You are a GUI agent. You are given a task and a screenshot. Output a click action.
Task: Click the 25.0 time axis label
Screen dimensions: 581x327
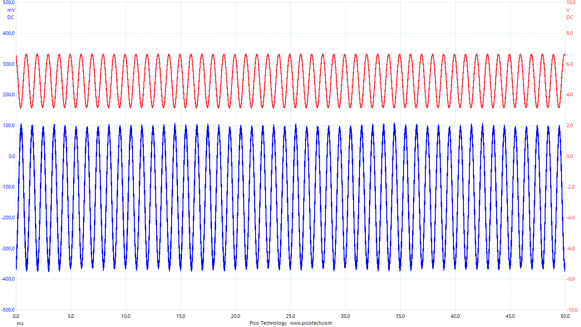(x=290, y=316)
